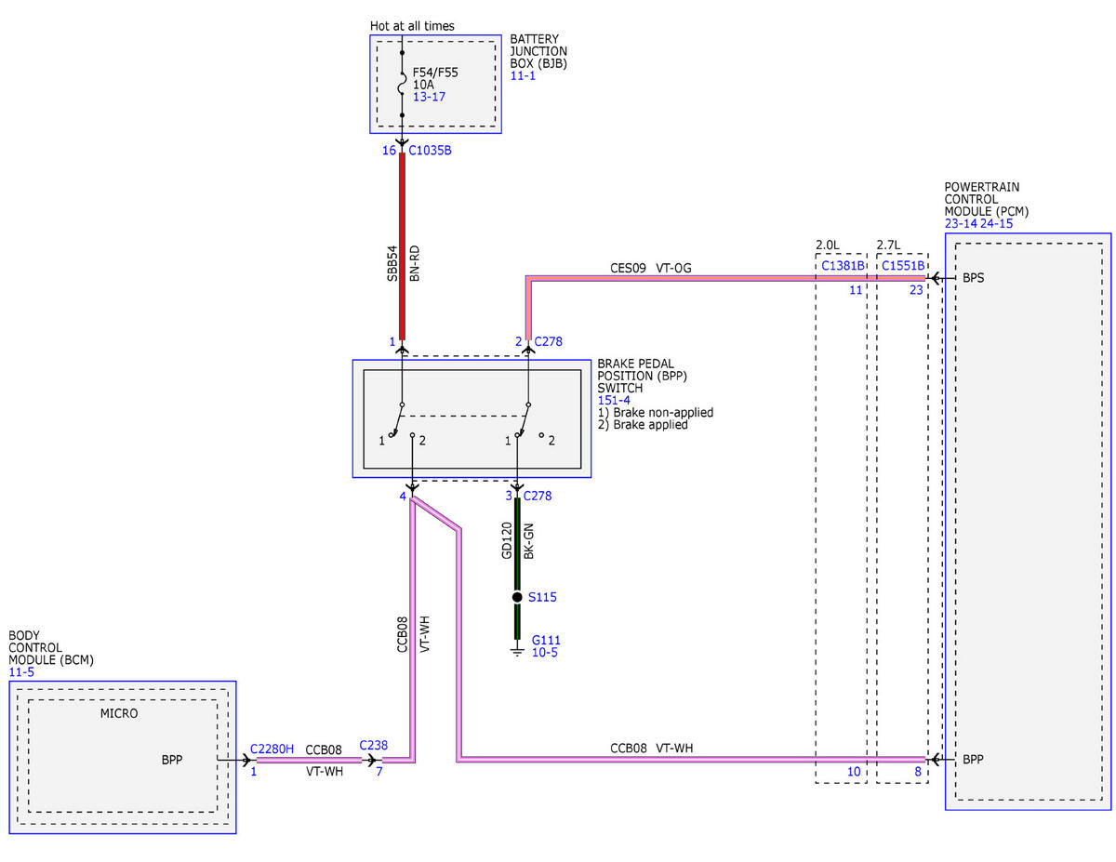Click pin 11 under C1381B
Image resolution: width=1116 pixels, height=862 pixels.
[x=856, y=290]
